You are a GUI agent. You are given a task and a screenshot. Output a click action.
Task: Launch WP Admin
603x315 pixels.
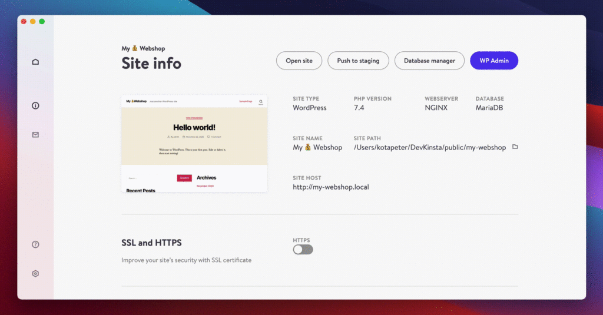[494, 61]
